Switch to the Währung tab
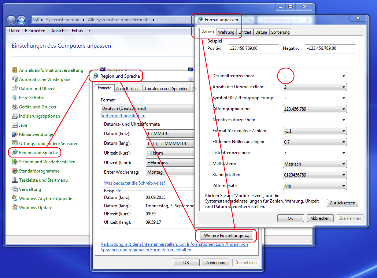Viewport: 377px width, 278px height. [226, 32]
